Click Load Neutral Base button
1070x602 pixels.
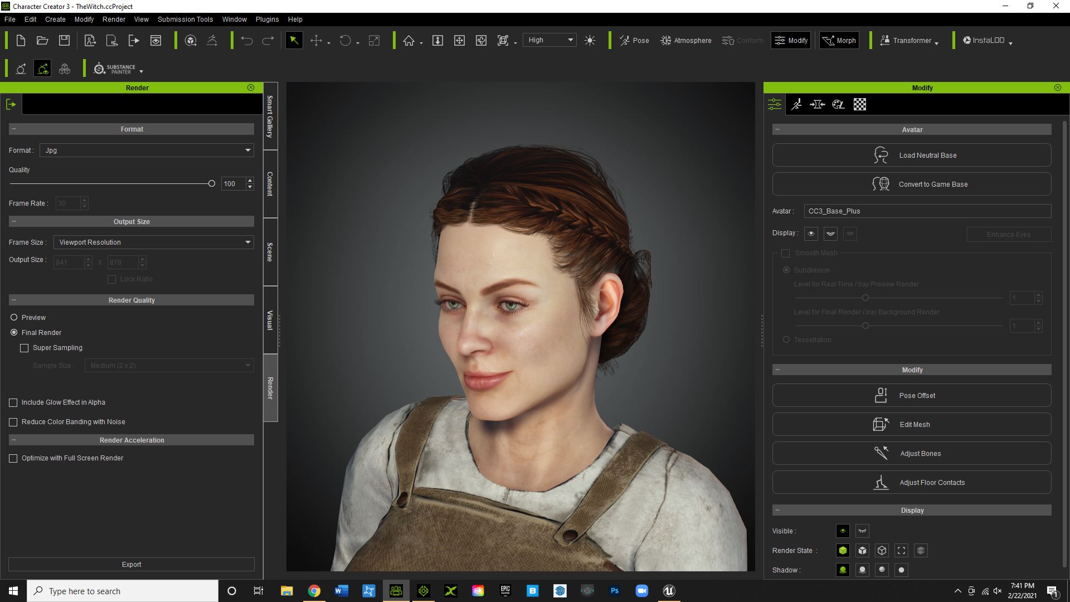click(912, 155)
